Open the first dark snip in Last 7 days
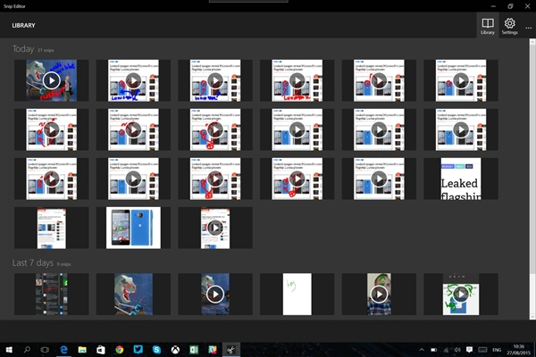Image resolution: width=536 pixels, height=357 pixels. coord(51,294)
